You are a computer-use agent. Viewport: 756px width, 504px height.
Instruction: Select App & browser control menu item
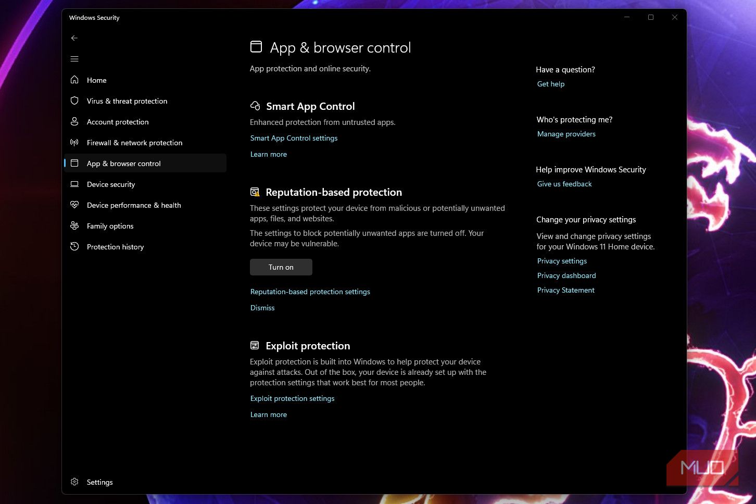[x=145, y=163]
